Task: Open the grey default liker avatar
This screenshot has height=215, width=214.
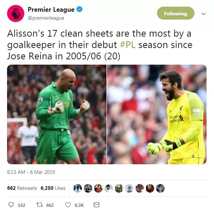Action: click(129, 188)
